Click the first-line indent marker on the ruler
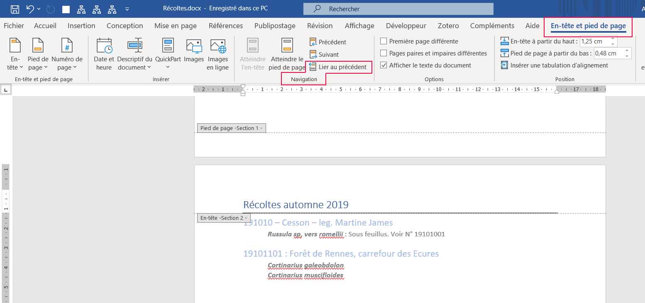Screen dimensions: 645x303 [x=243, y=87]
